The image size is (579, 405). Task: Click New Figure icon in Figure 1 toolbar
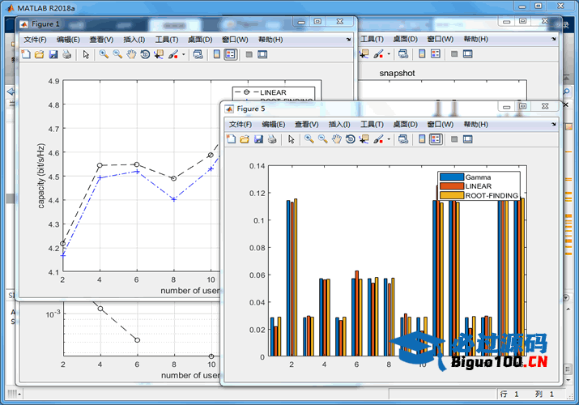point(25,54)
